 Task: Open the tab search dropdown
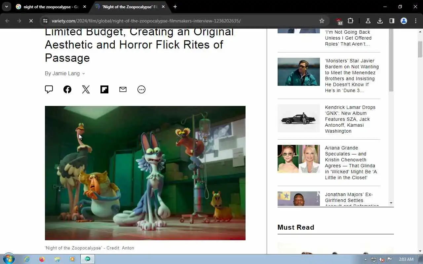click(x=6, y=7)
